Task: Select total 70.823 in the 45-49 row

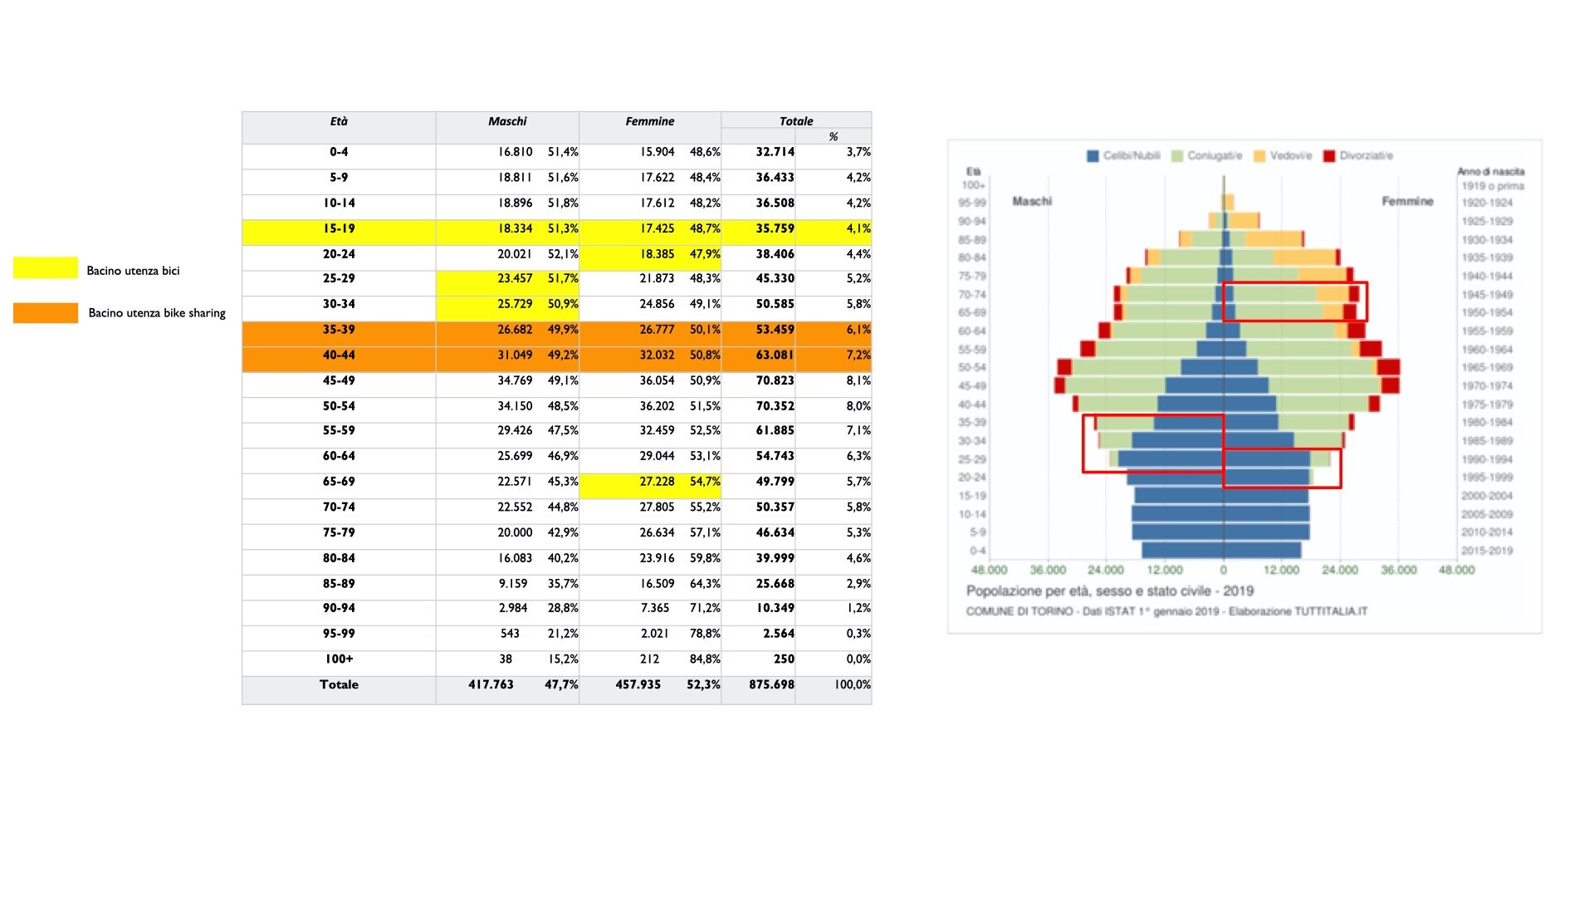Action: coord(775,380)
